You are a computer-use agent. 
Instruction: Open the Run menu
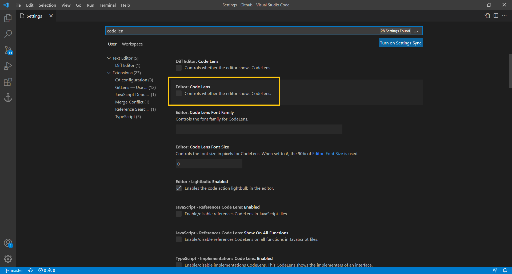point(90,5)
